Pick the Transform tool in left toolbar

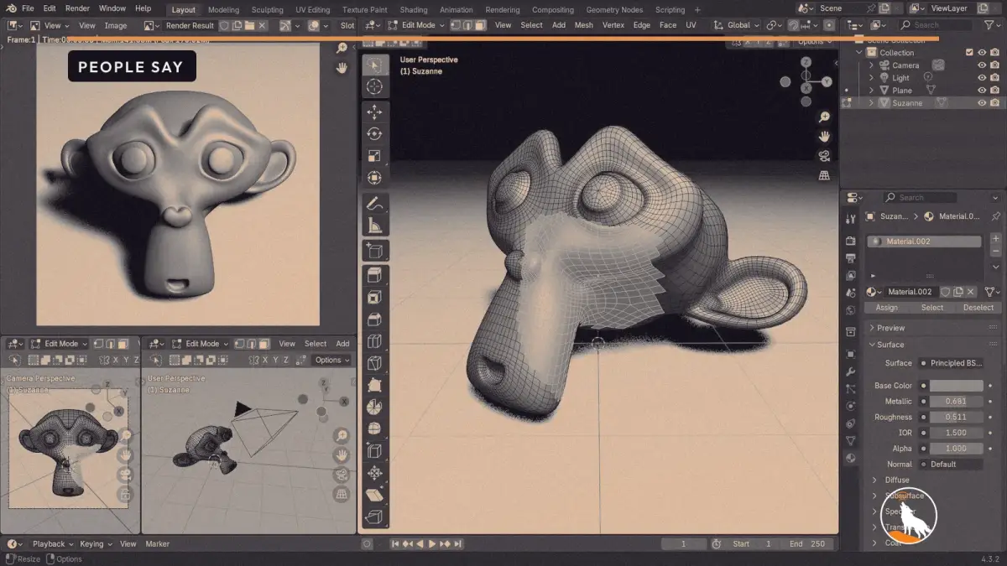tap(375, 178)
